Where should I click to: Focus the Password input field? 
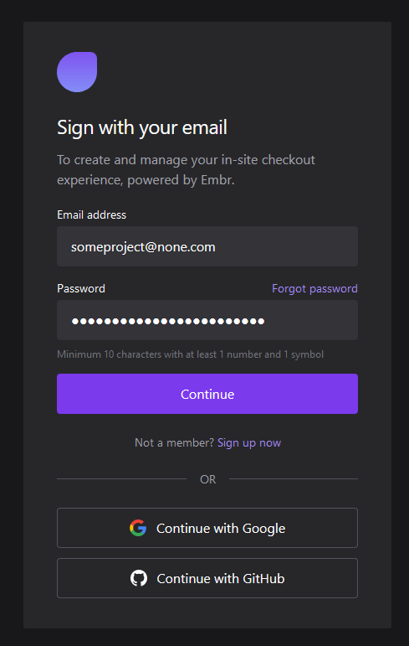tap(207, 320)
